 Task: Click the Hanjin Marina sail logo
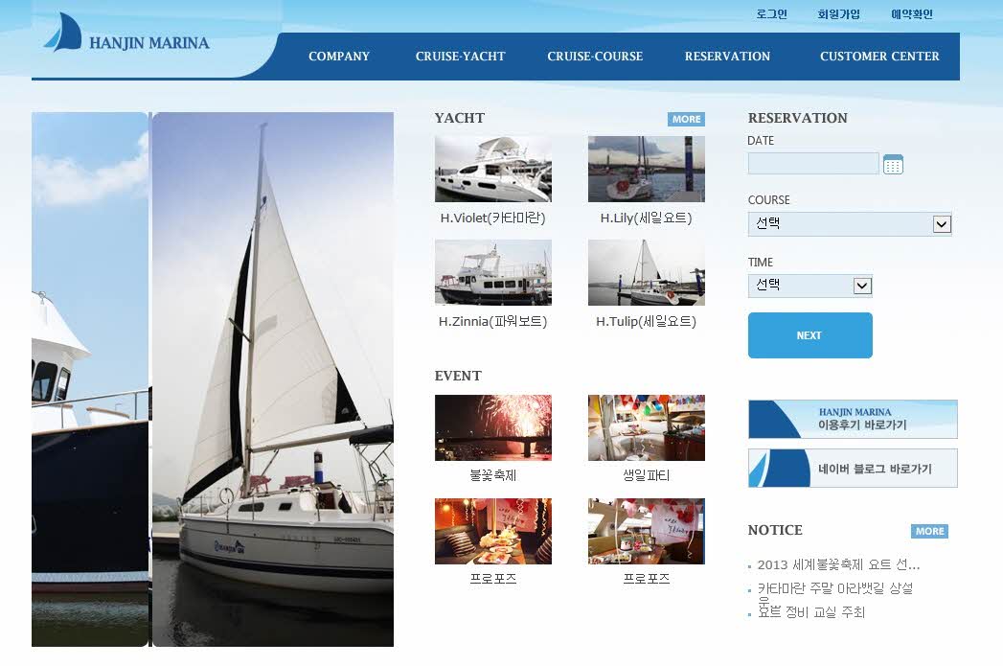(x=62, y=32)
